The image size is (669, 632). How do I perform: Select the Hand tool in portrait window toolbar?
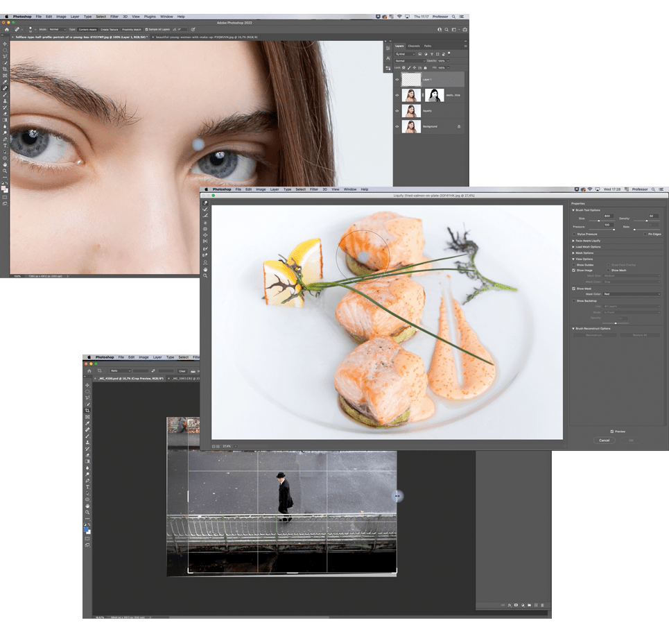[5, 164]
